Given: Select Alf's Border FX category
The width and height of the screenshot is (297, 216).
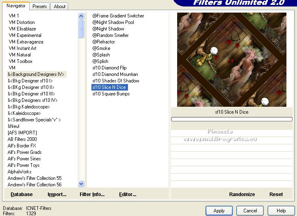Looking at the screenshot, I should pos(22,146).
